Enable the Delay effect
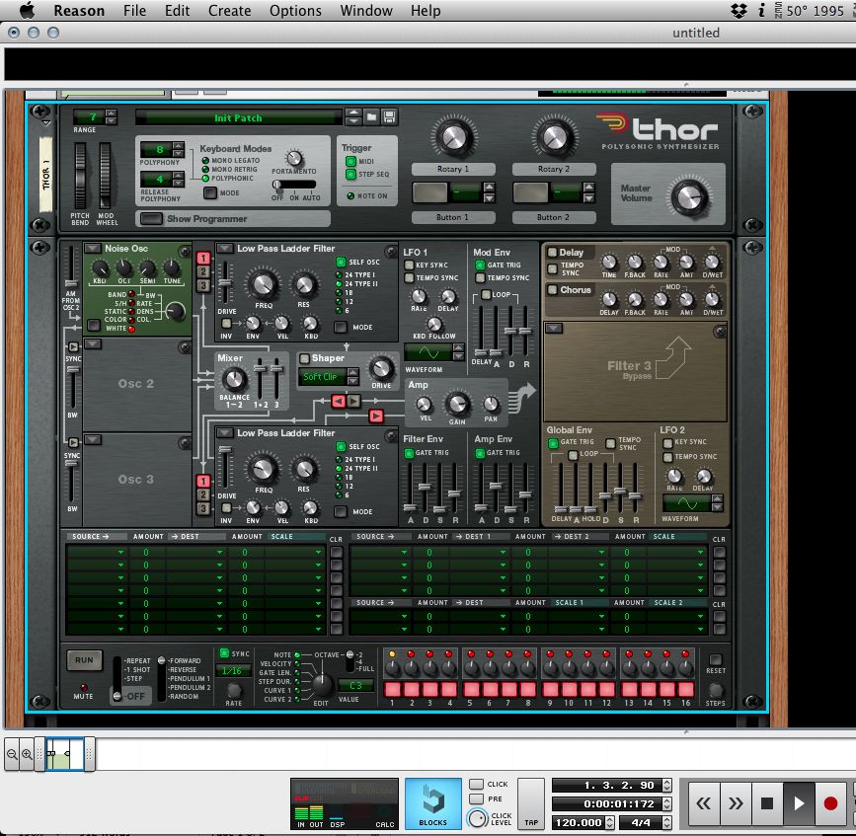Viewport: 856px width, 836px height. coord(553,252)
